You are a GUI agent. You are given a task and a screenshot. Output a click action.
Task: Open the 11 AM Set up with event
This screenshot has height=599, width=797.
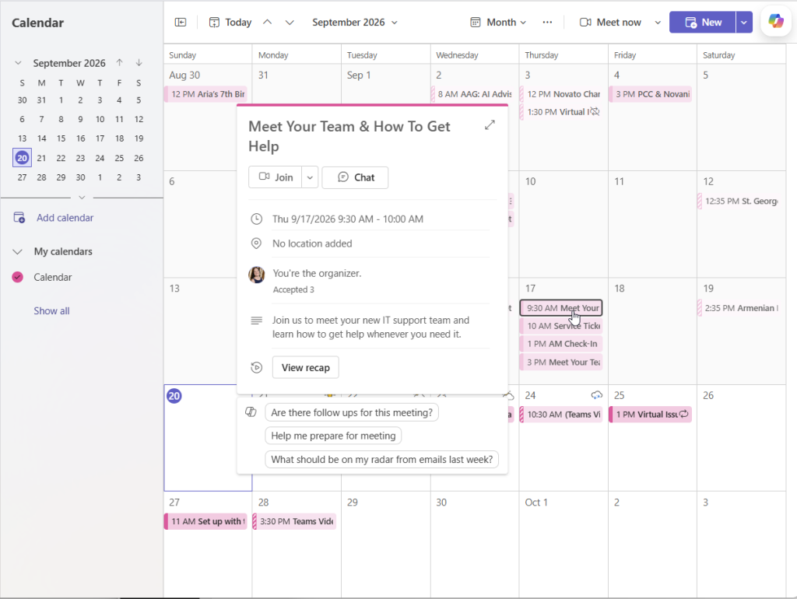click(x=205, y=521)
